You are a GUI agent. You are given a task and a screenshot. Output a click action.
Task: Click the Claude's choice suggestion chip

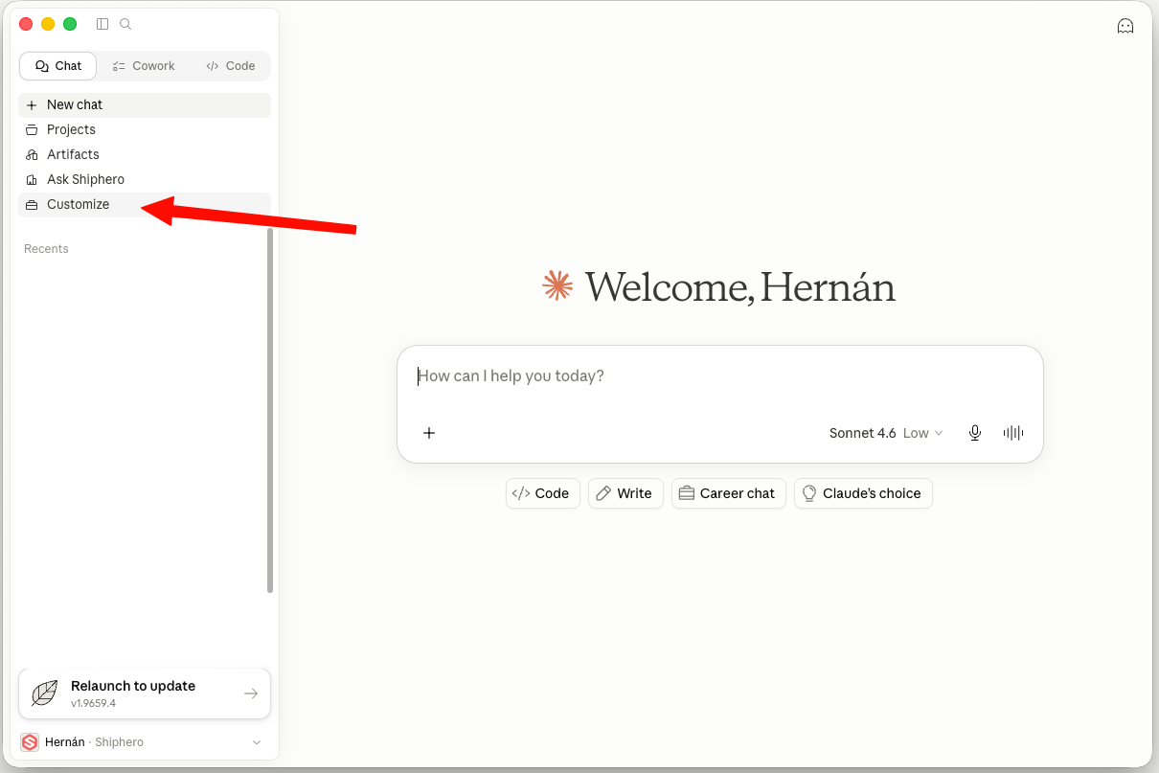click(863, 493)
